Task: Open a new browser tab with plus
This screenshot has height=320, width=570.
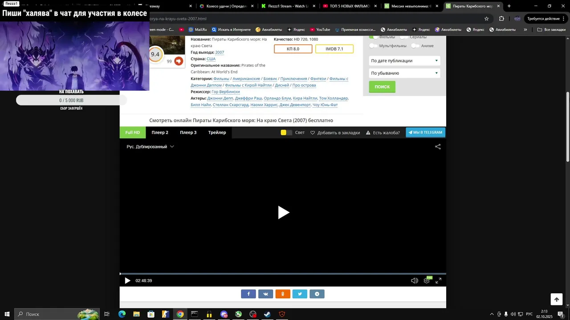Action: 509,6
